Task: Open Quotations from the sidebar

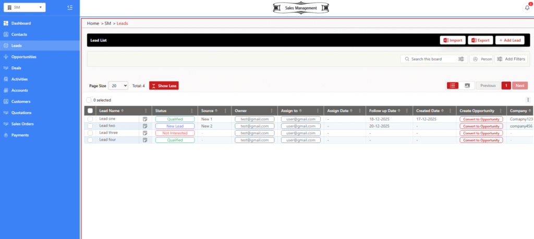Action: pyautogui.click(x=21, y=112)
